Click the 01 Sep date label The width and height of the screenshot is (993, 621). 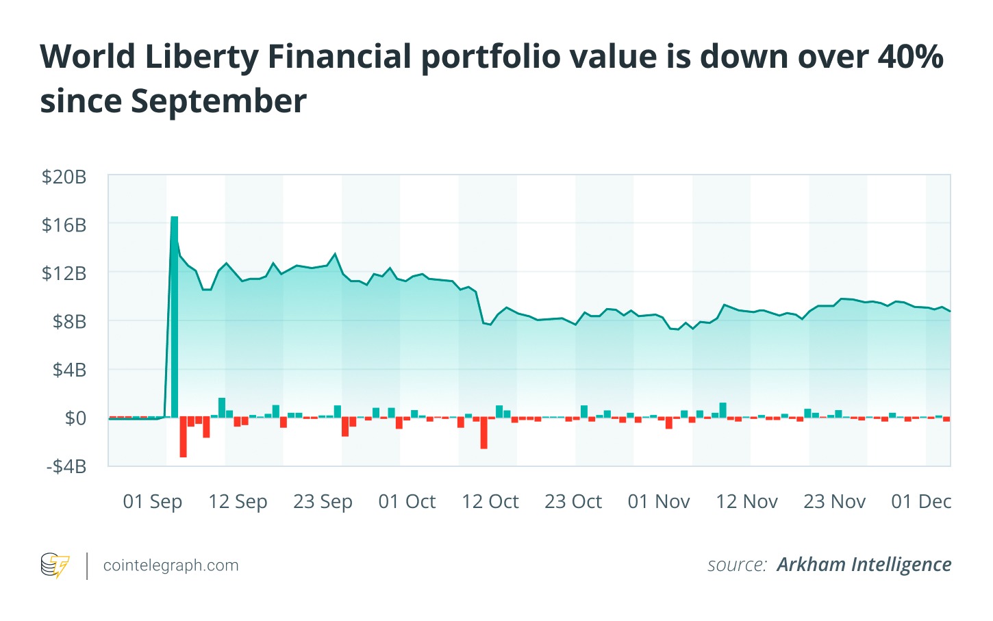point(153,502)
